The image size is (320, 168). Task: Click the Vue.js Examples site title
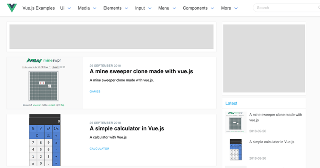tap(39, 8)
